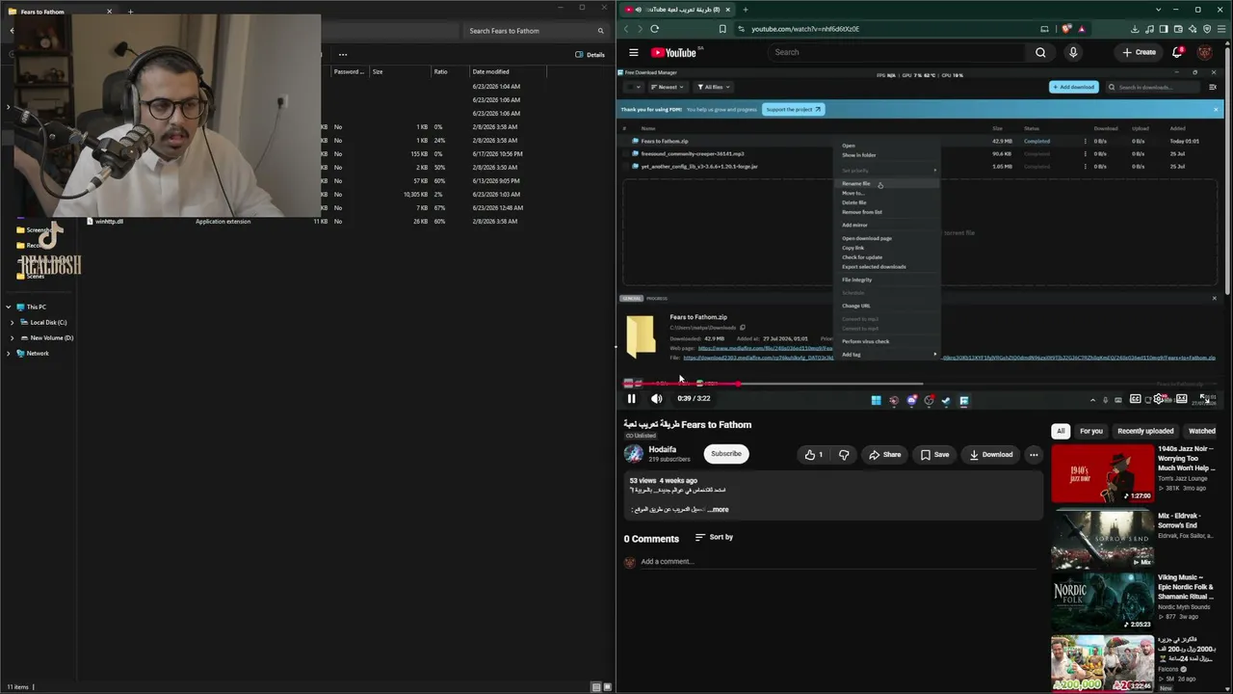Viewport: 1233px width, 694px height.
Task: Search by voice with the microphone icon
Action: [1073, 52]
